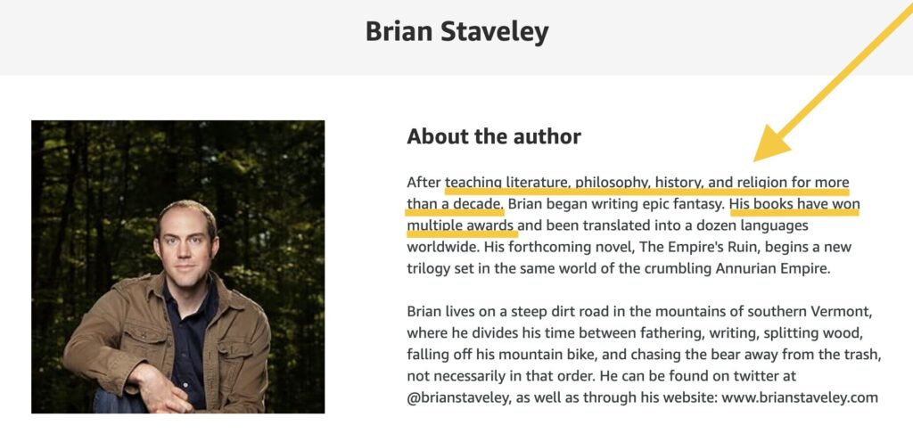Click the highlighted phrase "than a decade."
The width and height of the screenshot is (913, 442).
click(455, 204)
